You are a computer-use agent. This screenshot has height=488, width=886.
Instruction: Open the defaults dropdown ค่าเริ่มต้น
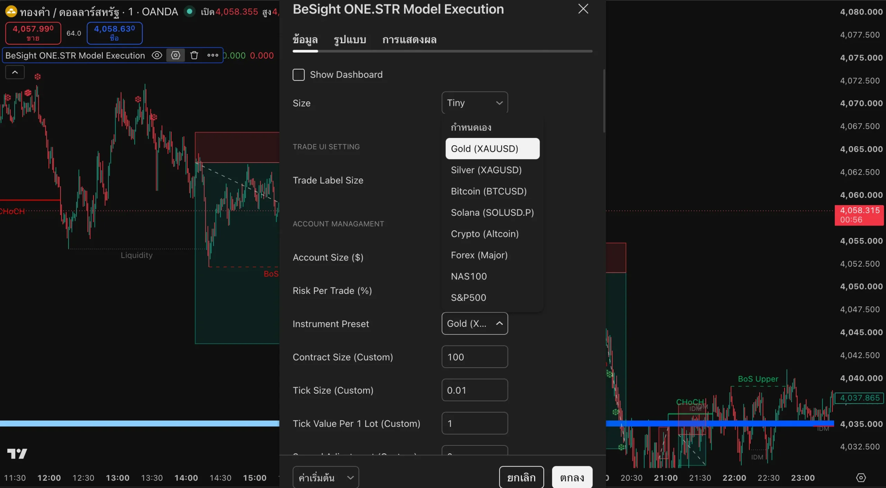click(x=326, y=478)
